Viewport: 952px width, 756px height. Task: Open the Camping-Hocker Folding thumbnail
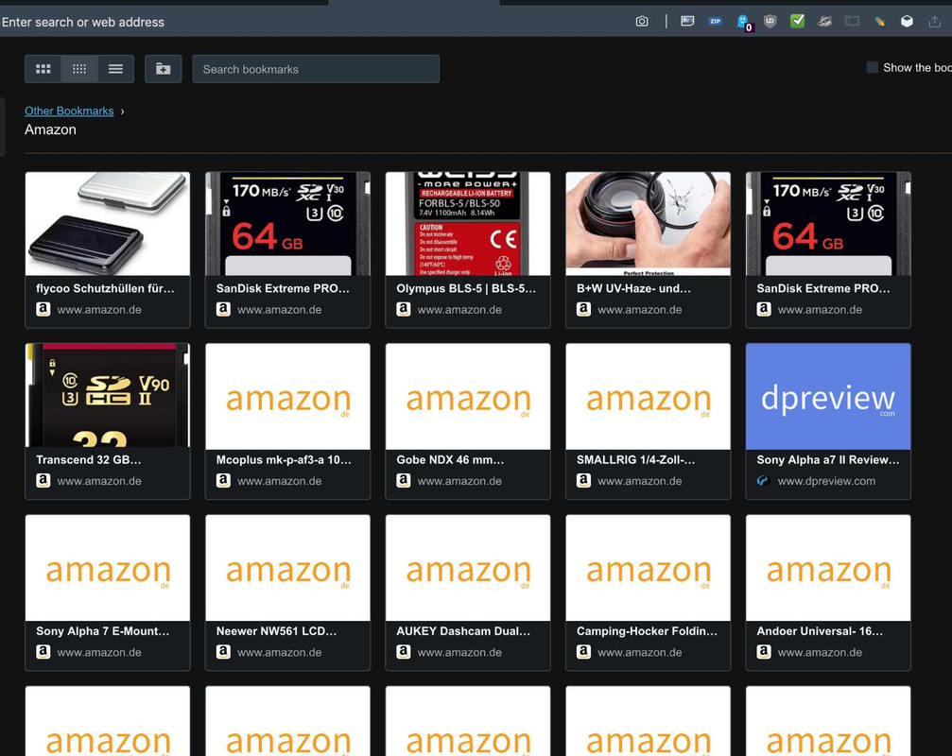pyautogui.click(x=648, y=568)
